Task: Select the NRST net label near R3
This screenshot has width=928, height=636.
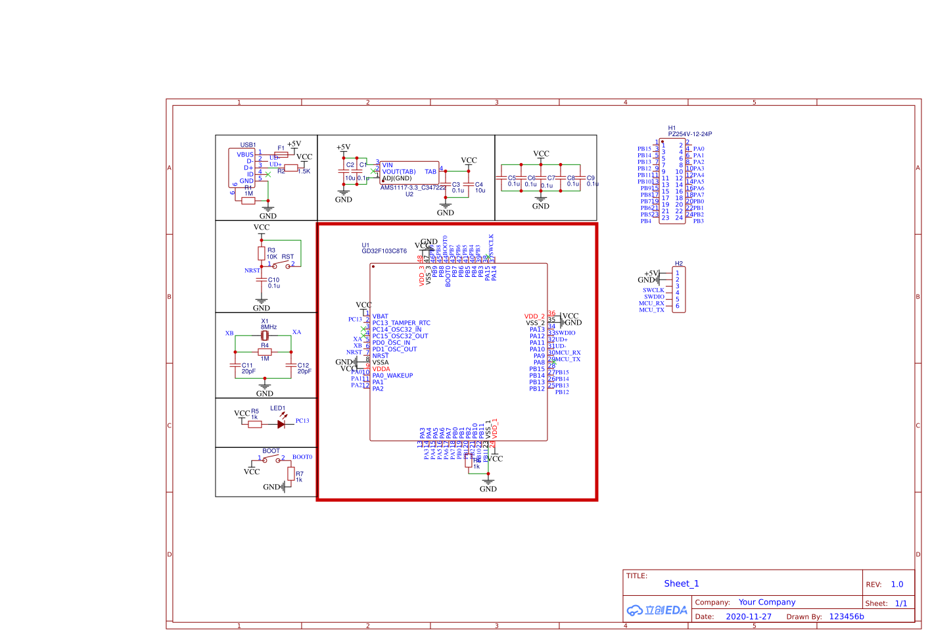Action: 252,270
